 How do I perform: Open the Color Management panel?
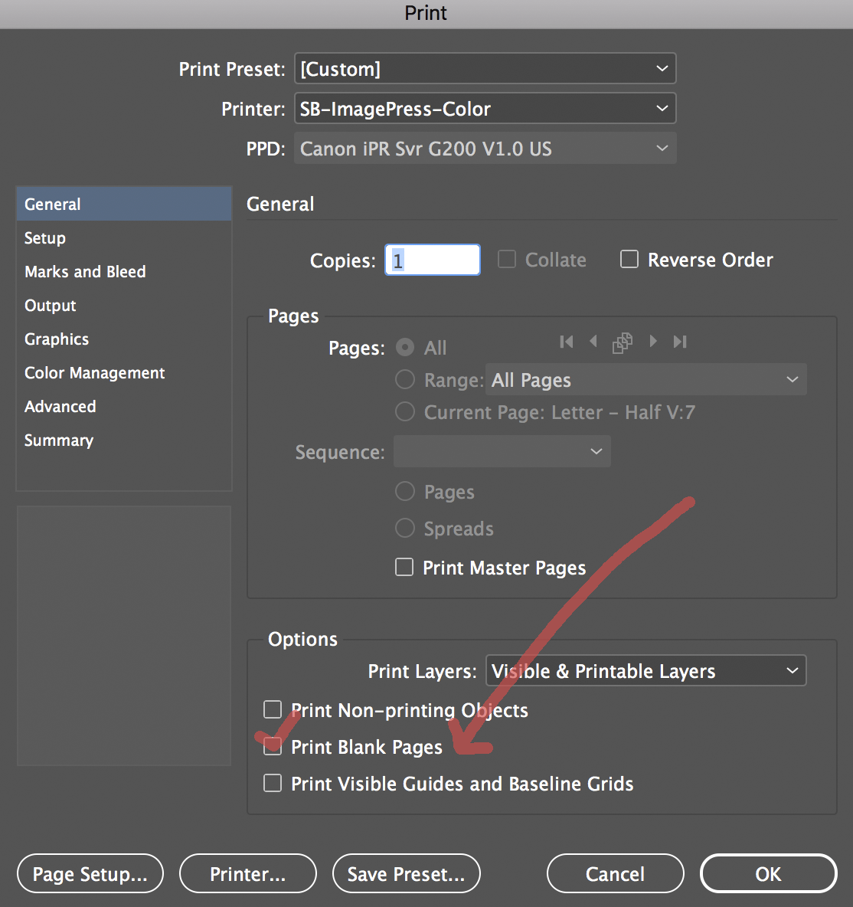tap(94, 373)
